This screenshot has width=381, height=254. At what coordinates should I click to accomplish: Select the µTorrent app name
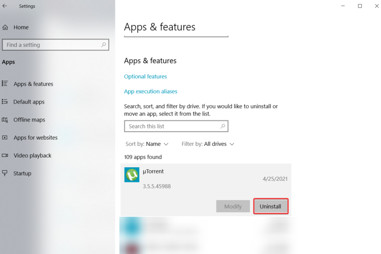[153, 171]
